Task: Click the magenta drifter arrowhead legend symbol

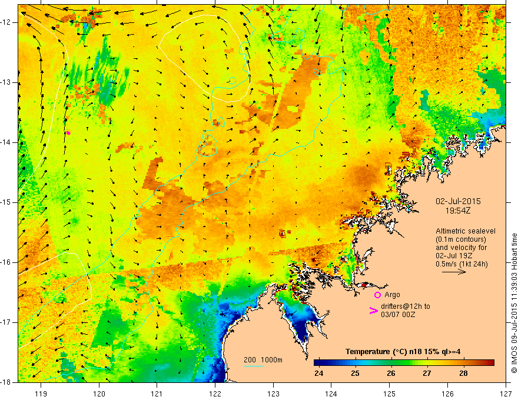Action: [373, 311]
